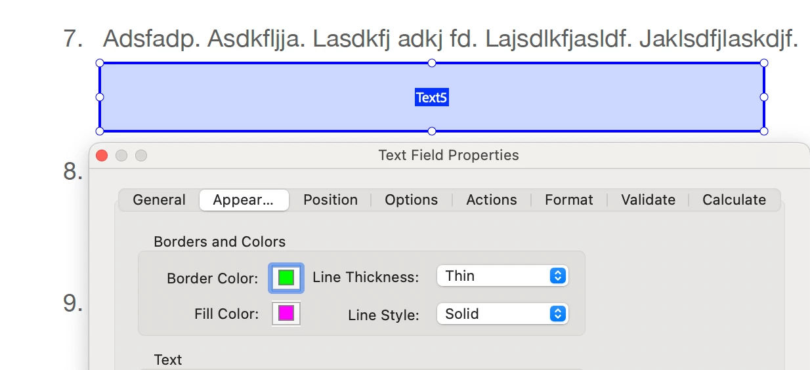Viewport: 810px width, 370px height.
Task: Open the Calculate tab
Action: point(734,200)
